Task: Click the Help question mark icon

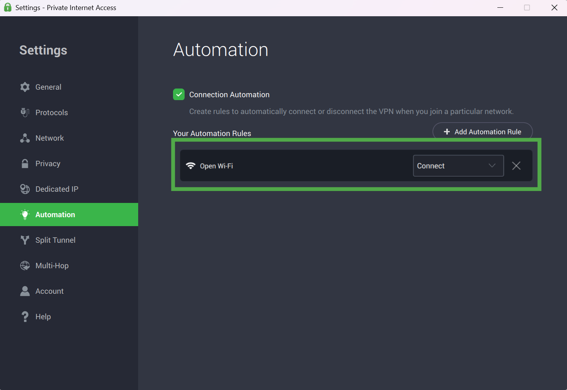Action: pos(25,317)
